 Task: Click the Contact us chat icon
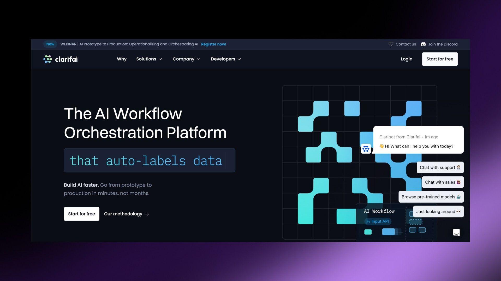pyautogui.click(x=391, y=44)
